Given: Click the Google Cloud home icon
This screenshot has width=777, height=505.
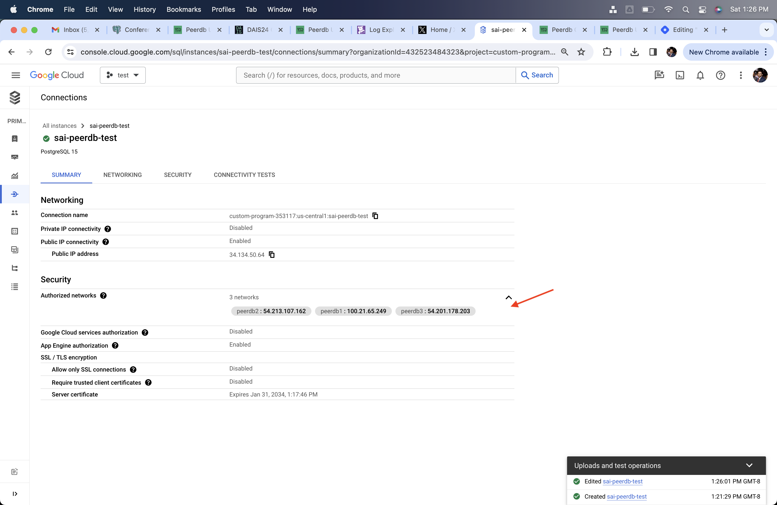Looking at the screenshot, I should tap(57, 75).
